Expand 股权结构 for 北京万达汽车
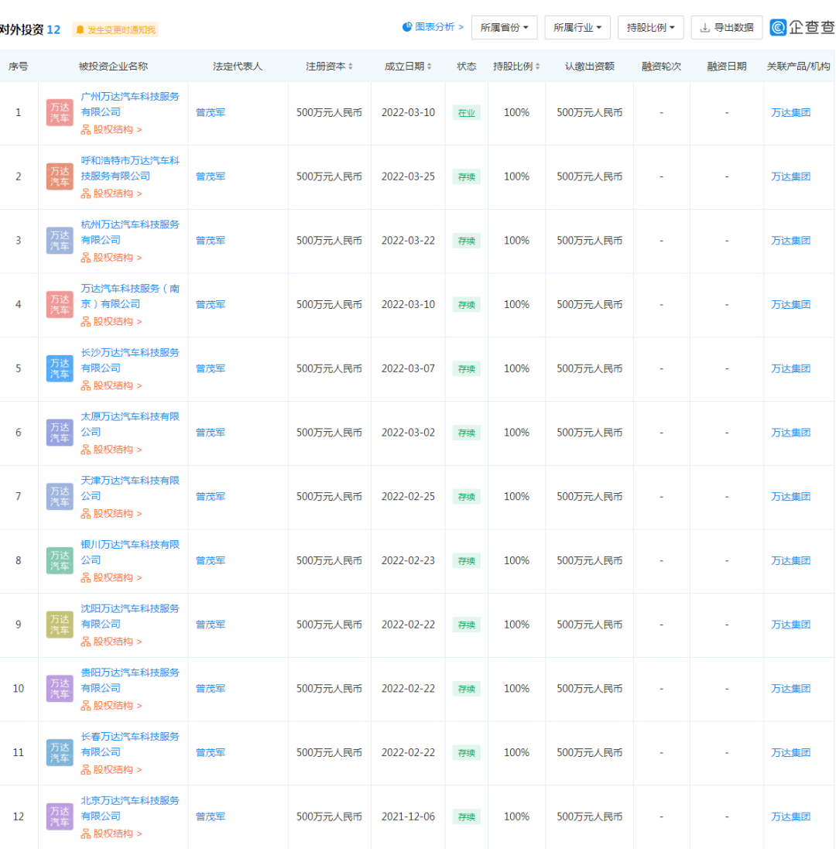 click(x=111, y=834)
